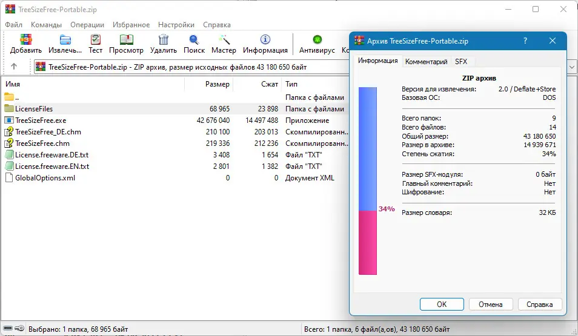
Task: Open the Операции menu
Action: [x=87, y=25]
